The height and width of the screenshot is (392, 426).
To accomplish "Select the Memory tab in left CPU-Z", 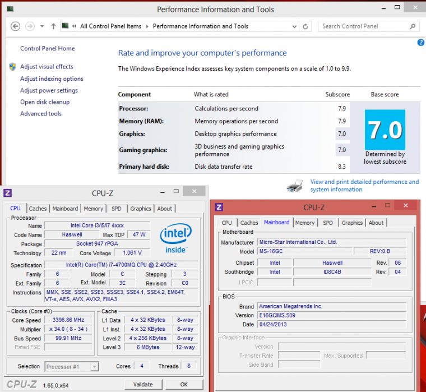I will tap(93, 209).
